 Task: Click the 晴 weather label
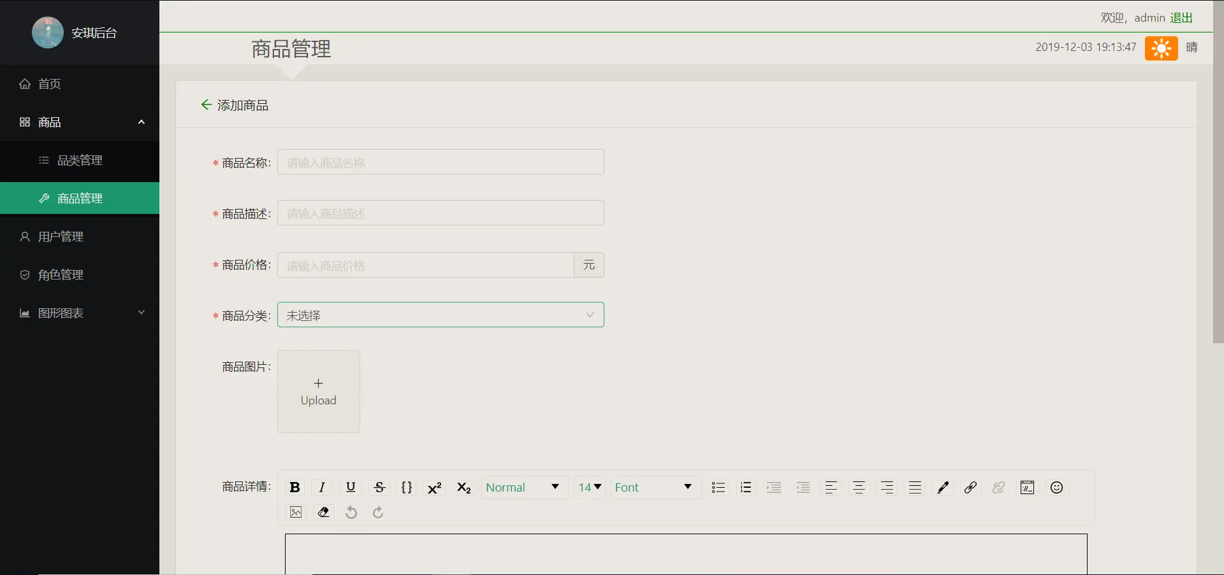[1192, 47]
